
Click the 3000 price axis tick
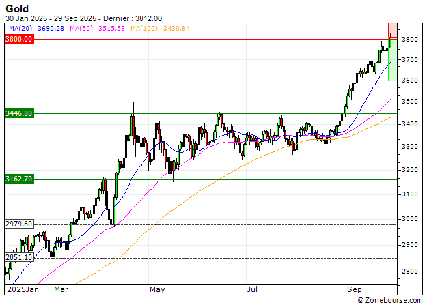point(411,219)
